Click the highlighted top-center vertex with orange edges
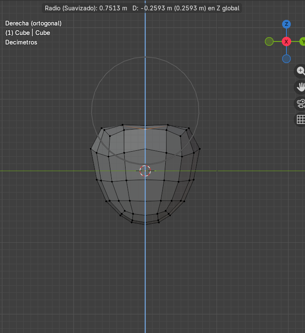305x333 pixels. click(145, 128)
